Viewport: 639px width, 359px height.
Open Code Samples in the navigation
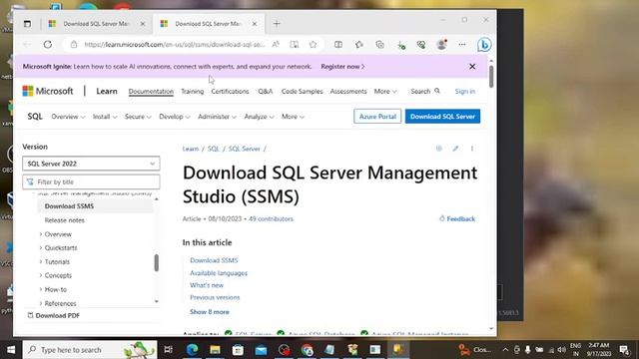coord(302,91)
